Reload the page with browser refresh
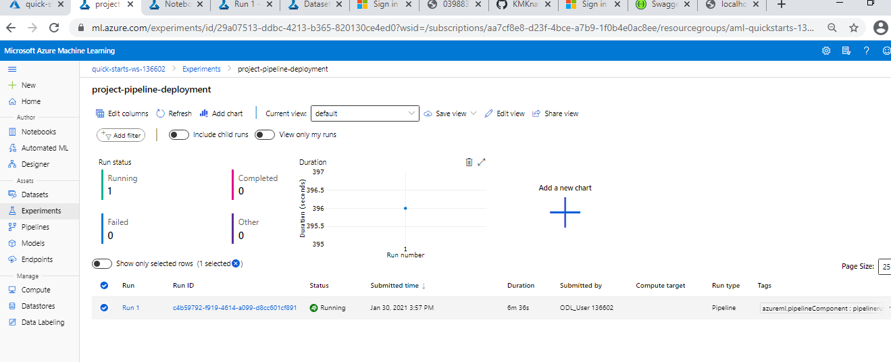 (x=53, y=28)
